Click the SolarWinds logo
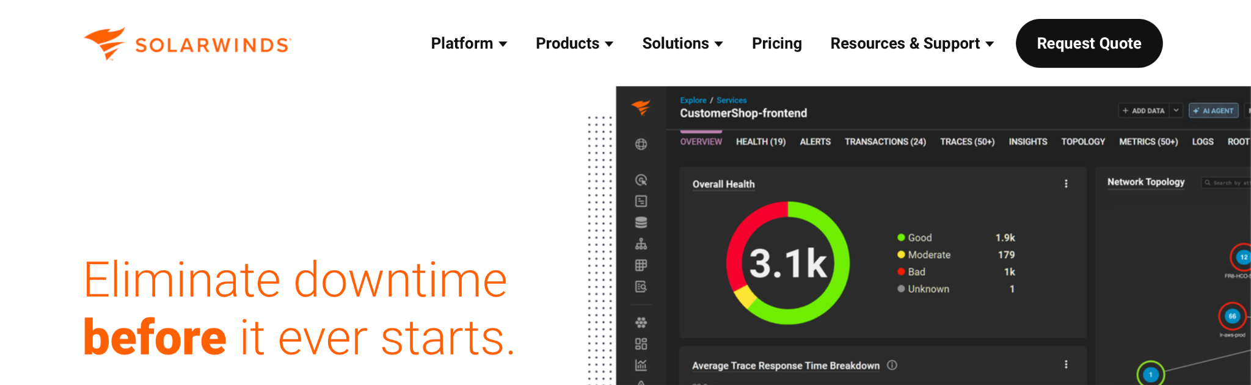 click(188, 44)
